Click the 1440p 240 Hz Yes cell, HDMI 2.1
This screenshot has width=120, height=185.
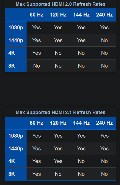pyautogui.click(x=104, y=149)
